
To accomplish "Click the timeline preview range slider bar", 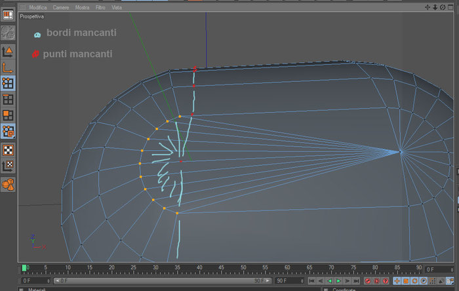I will [x=163, y=281].
